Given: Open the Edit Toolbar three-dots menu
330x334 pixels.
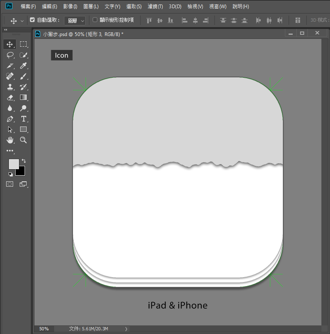Looking at the screenshot, I should (10, 151).
